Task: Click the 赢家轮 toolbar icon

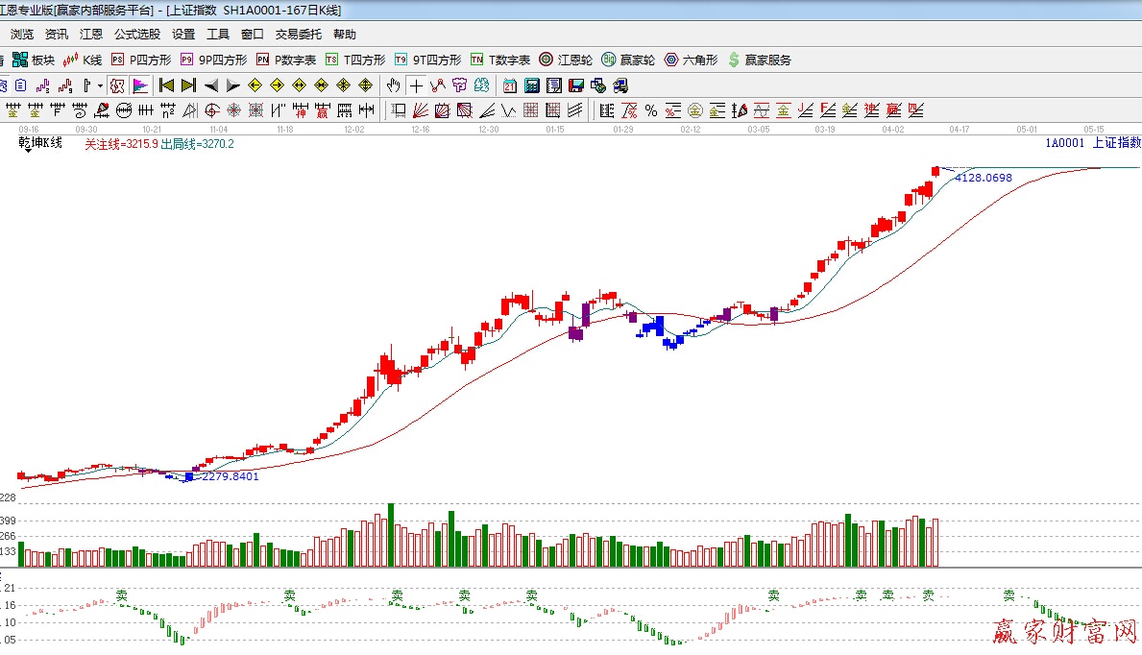Action: click(628, 60)
